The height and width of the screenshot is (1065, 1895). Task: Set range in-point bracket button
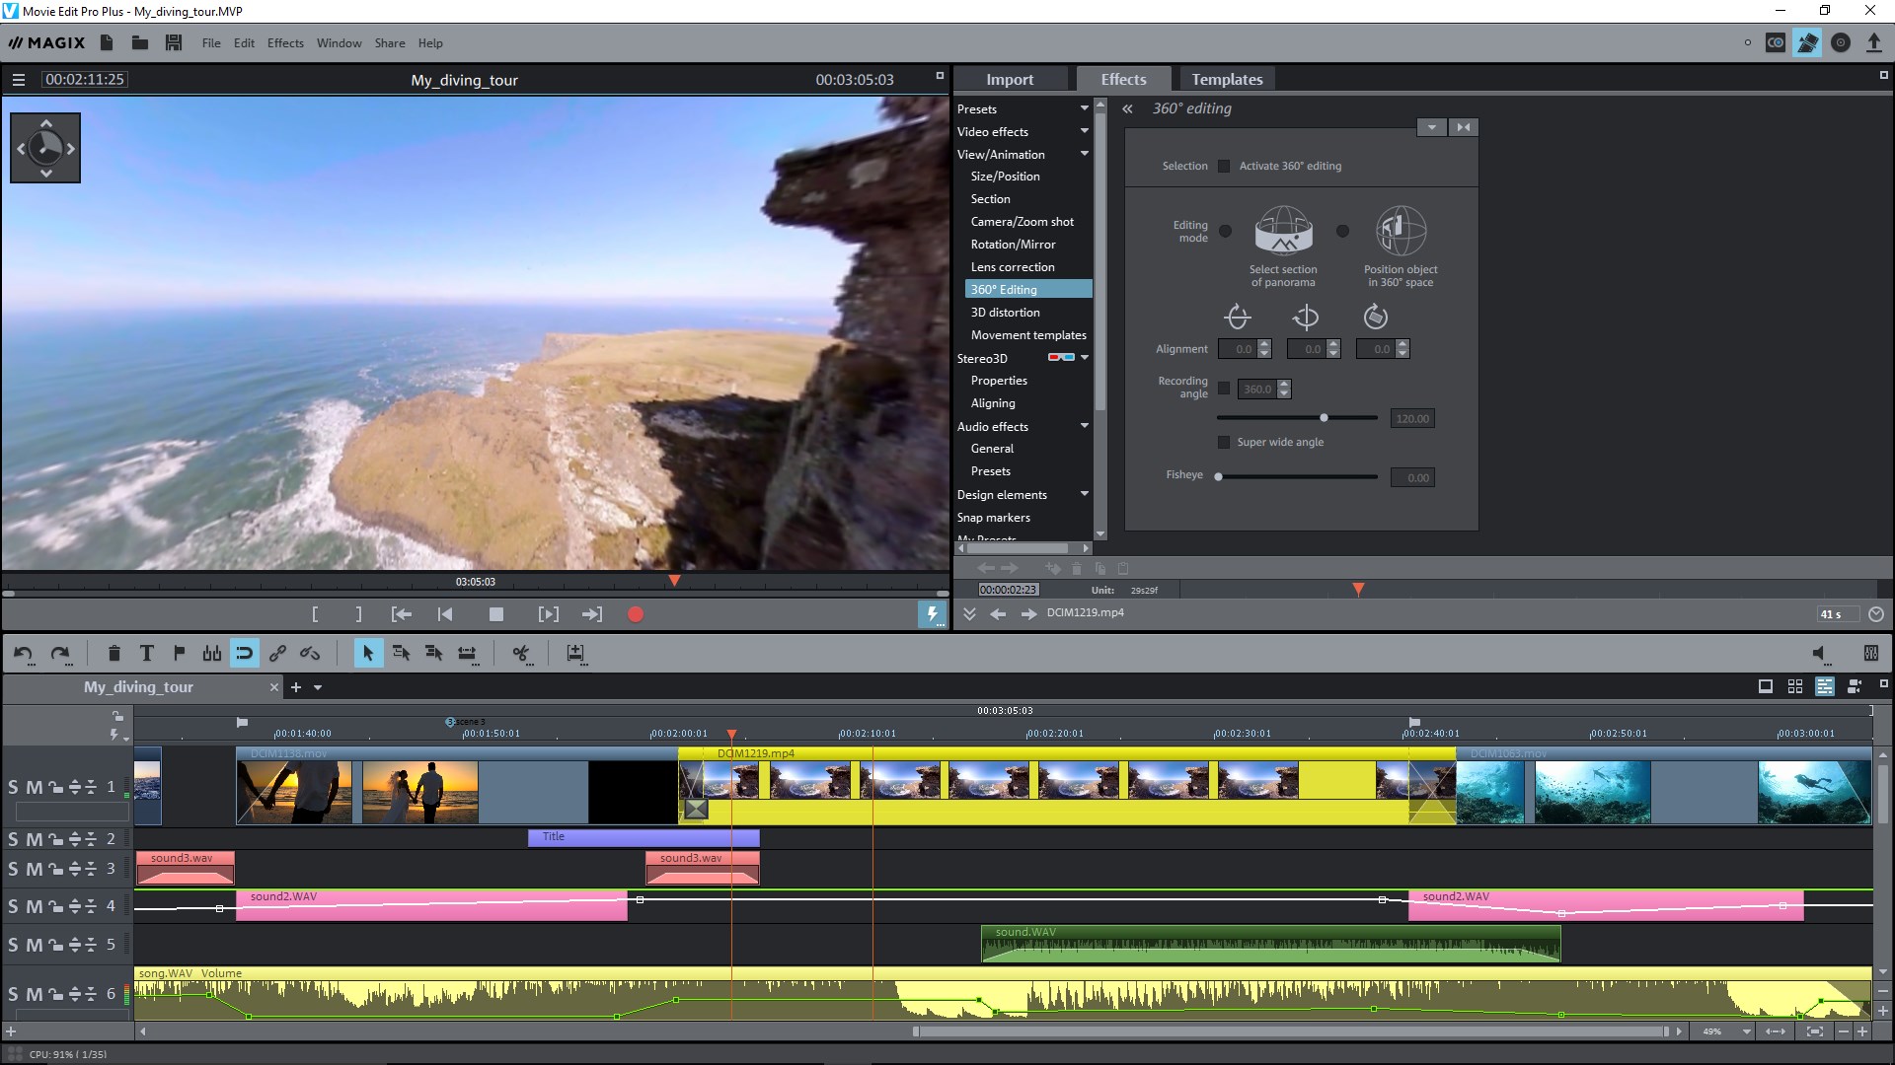point(315,614)
